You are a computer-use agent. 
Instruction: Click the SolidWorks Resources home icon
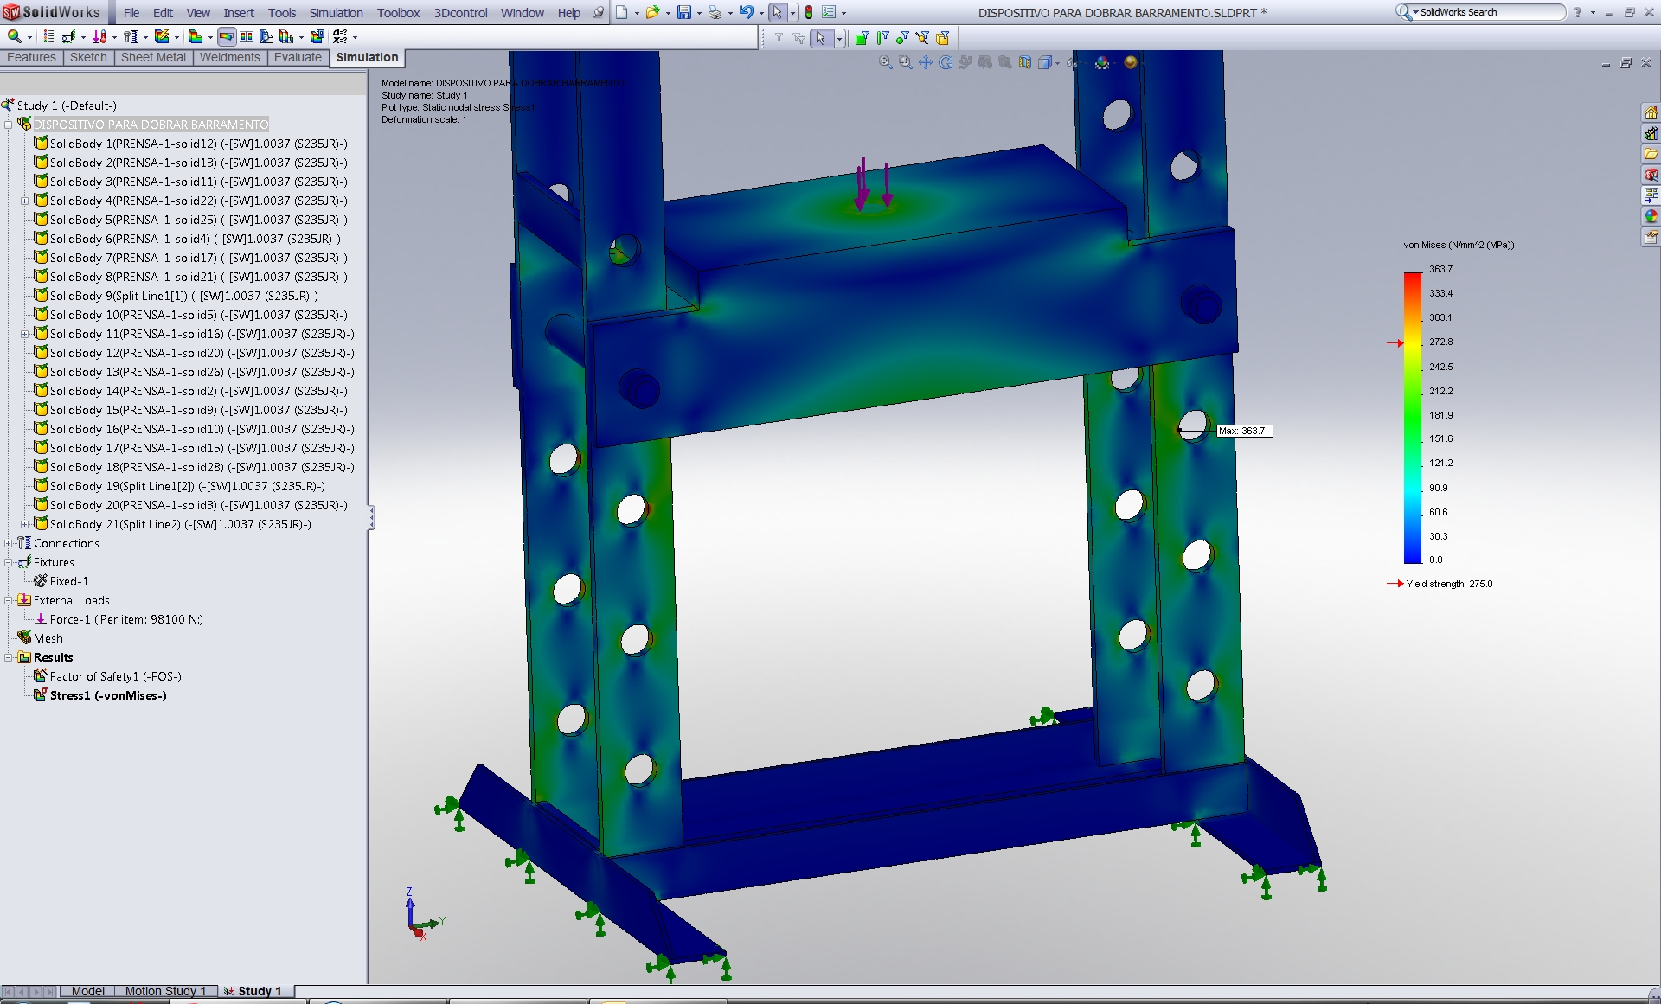[1651, 112]
